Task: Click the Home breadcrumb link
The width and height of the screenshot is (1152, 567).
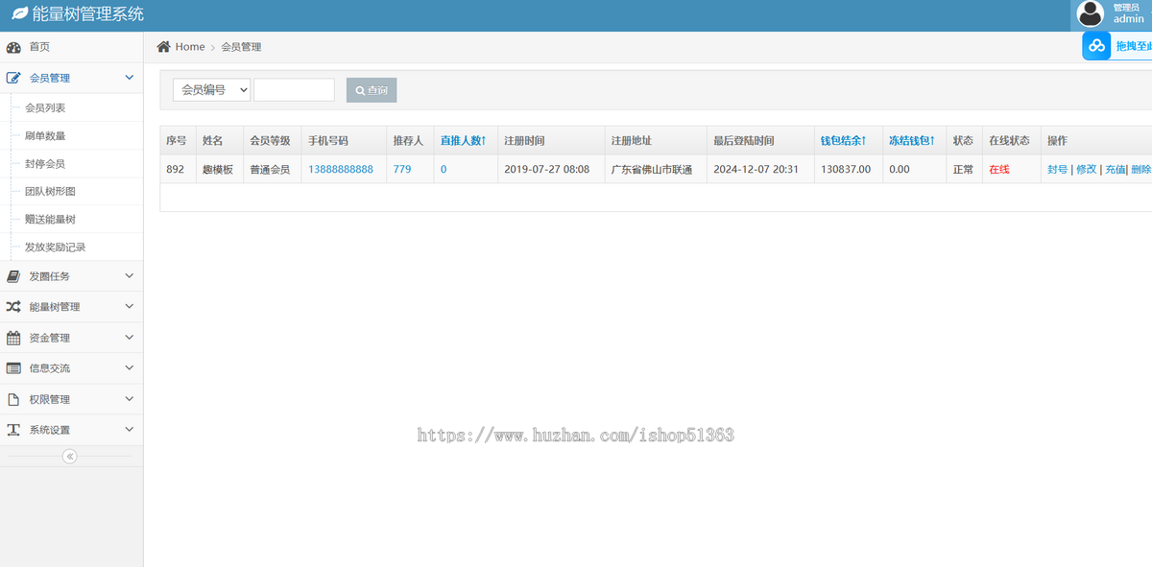Action: pos(190,47)
